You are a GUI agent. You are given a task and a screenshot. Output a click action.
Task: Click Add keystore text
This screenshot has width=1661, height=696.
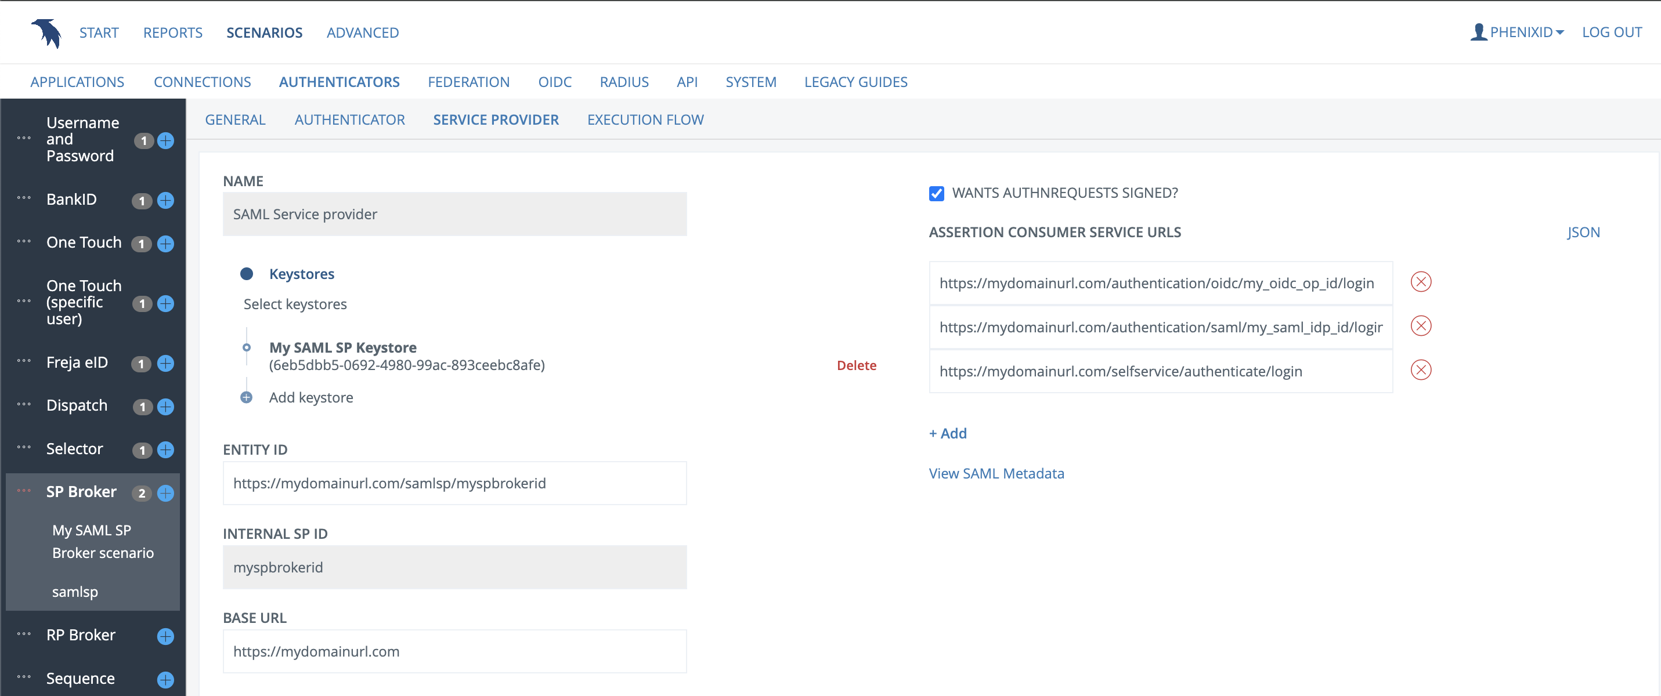(311, 397)
